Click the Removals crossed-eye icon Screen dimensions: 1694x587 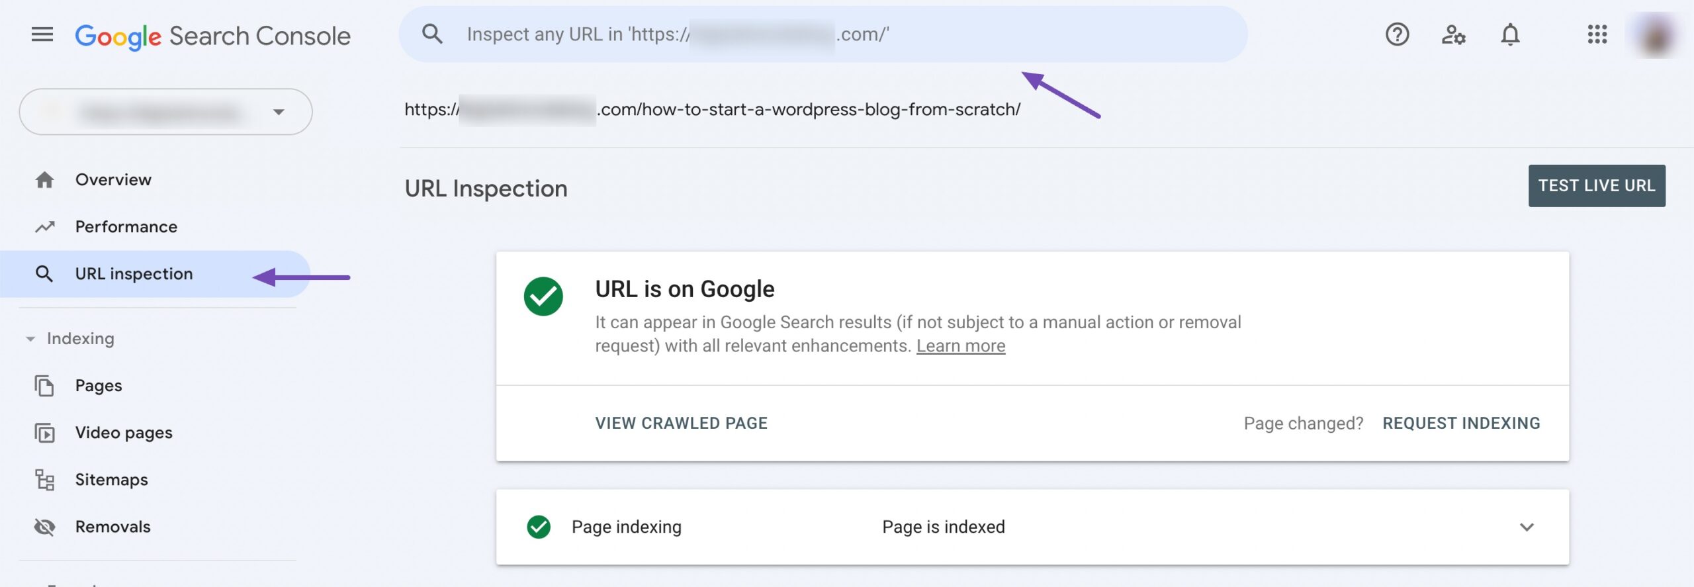[x=44, y=527]
